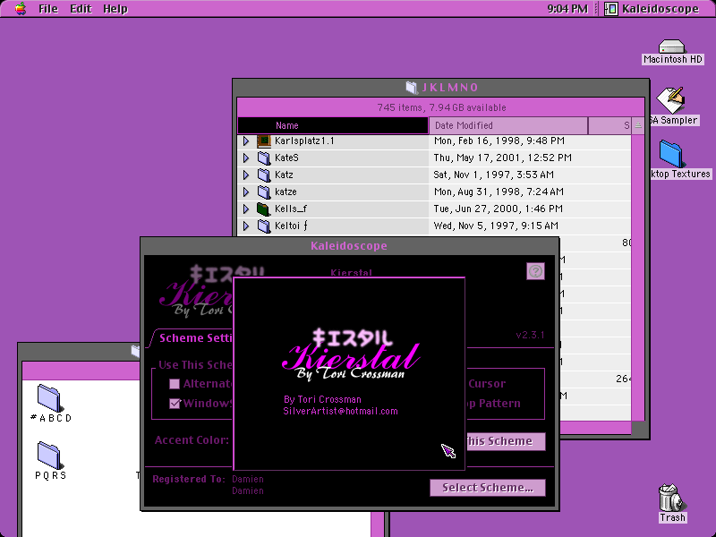Click date "Mon, Aug 31, 1998, 7:24 AM"
The image size is (716, 537).
pos(499,192)
